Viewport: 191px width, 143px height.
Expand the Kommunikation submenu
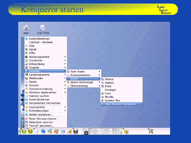tap(84, 75)
